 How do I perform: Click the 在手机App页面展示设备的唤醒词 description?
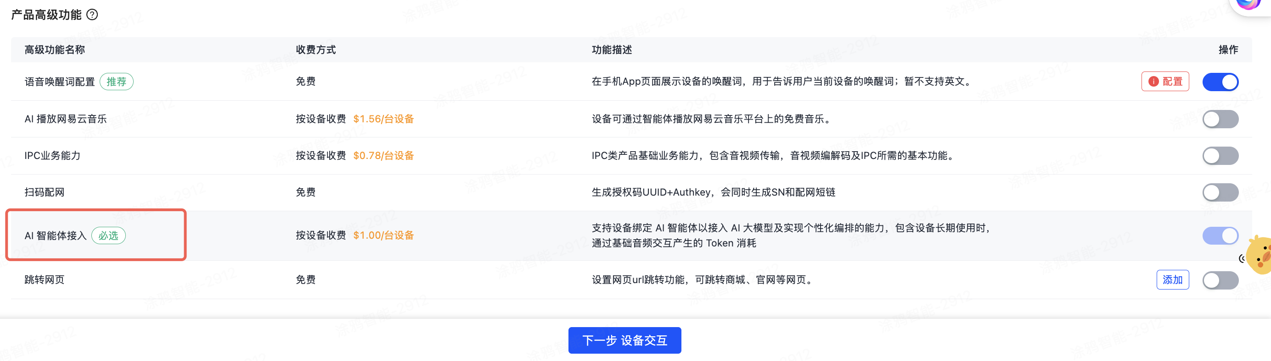tap(783, 82)
